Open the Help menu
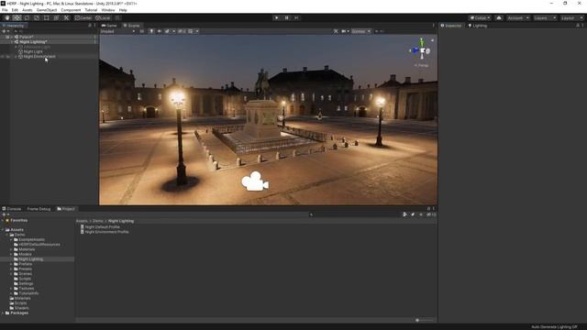 (x=123, y=10)
